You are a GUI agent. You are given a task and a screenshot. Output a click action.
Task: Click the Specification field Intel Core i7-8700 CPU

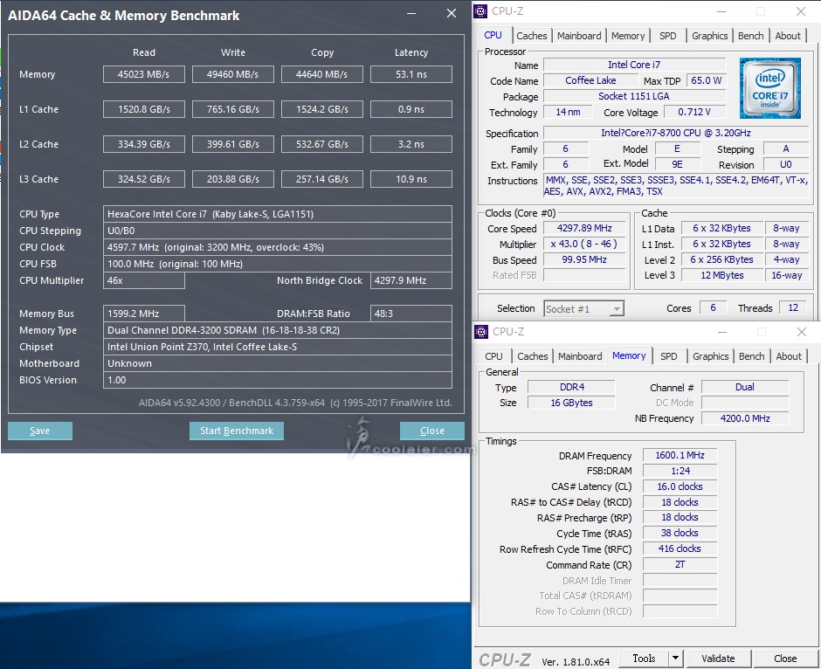point(675,133)
